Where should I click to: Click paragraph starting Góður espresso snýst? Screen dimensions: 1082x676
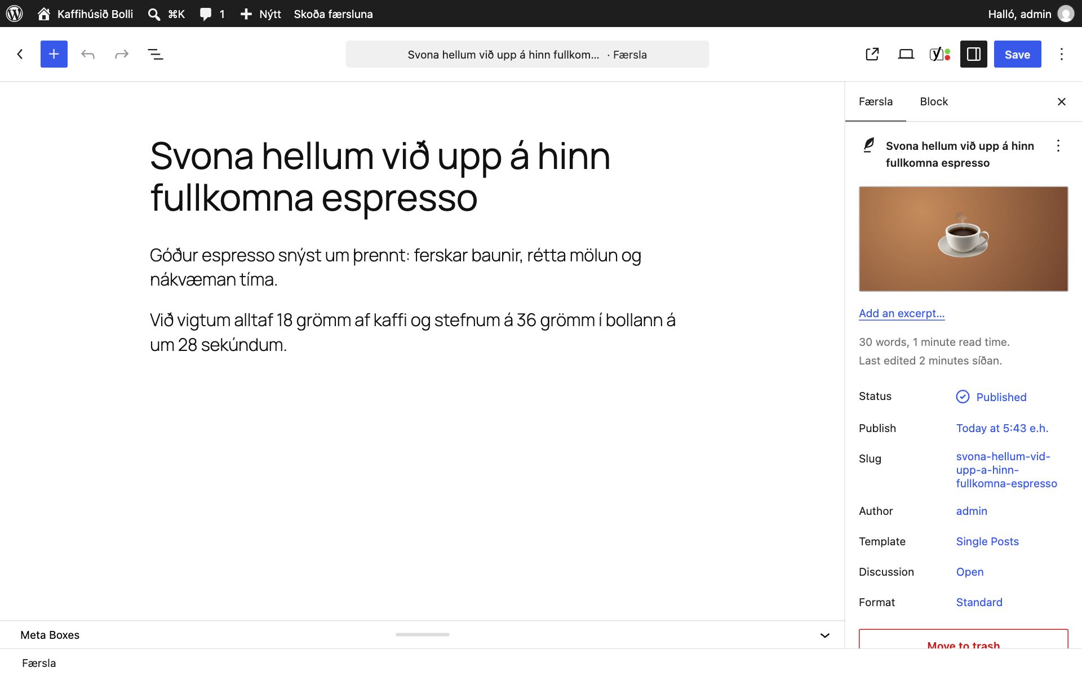(x=396, y=267)
